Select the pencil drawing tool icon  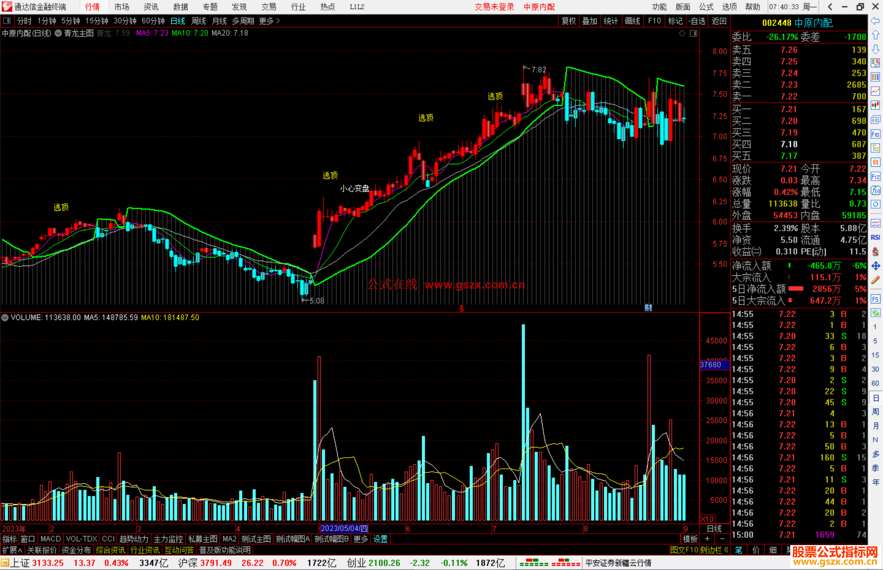tap(875, 280)
